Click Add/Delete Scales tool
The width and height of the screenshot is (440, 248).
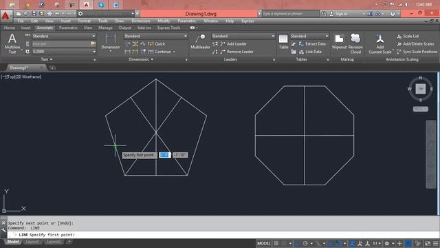(415, 44)
